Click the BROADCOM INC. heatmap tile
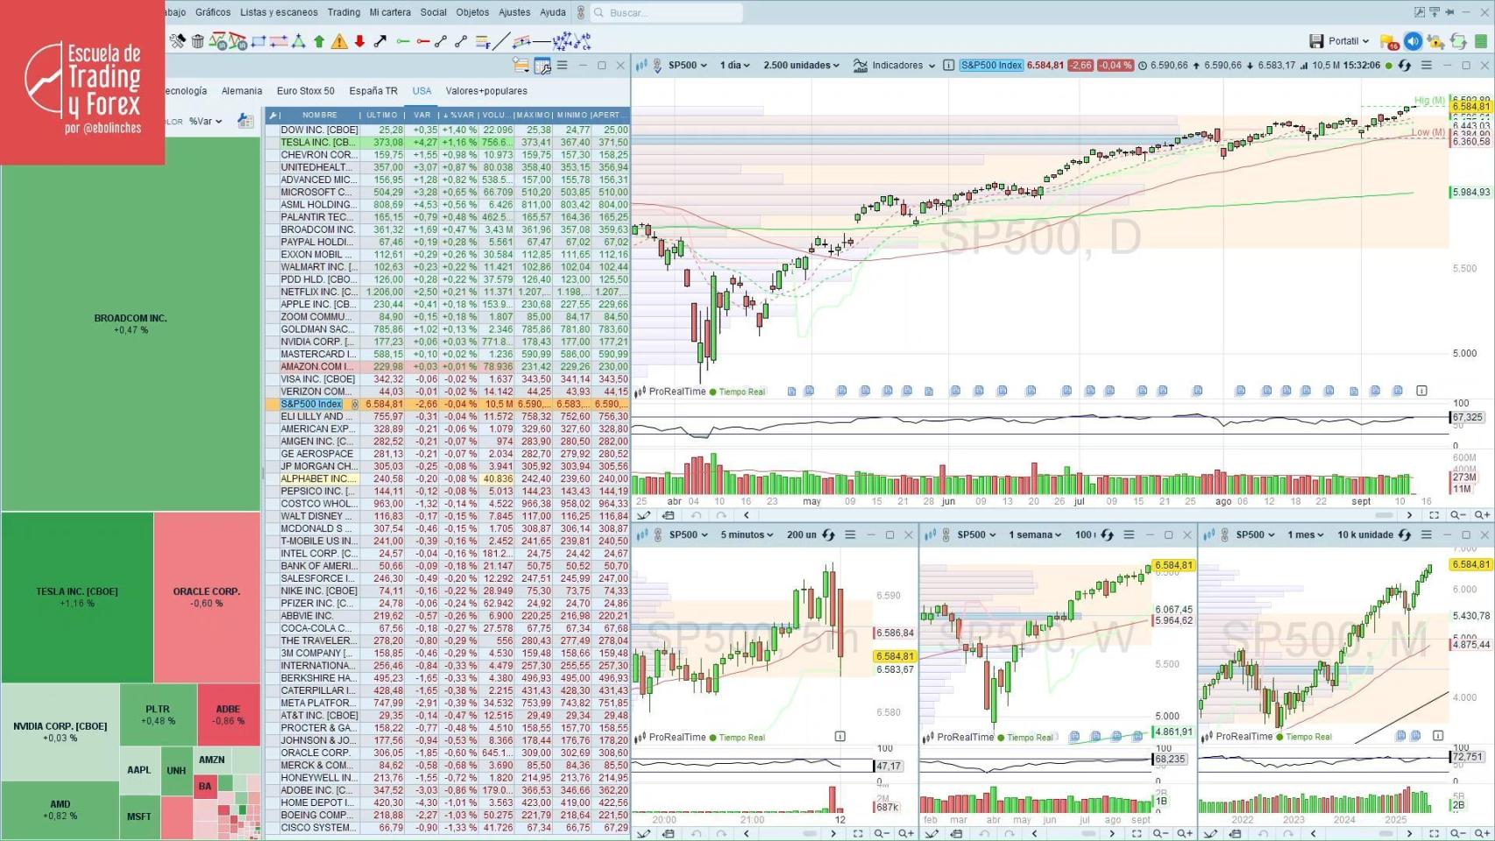Viewport: 1495px width, 841px height. tap(131, 324)
